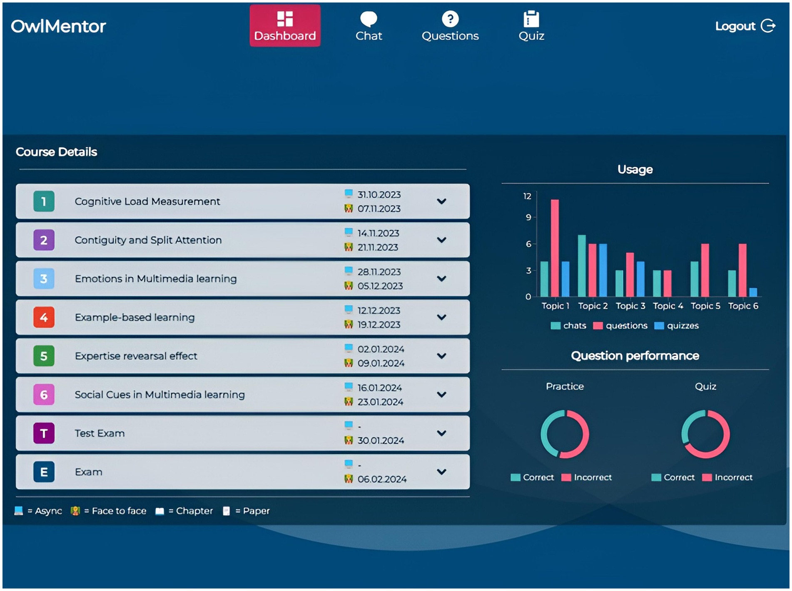Image resolution: width=792 pixels, height=591 pixels.
Task: Click the Logout arrow icon
Action: 768,26
